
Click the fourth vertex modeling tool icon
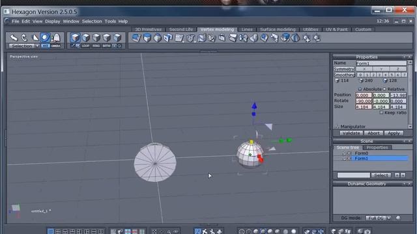(x=168, y=38)
